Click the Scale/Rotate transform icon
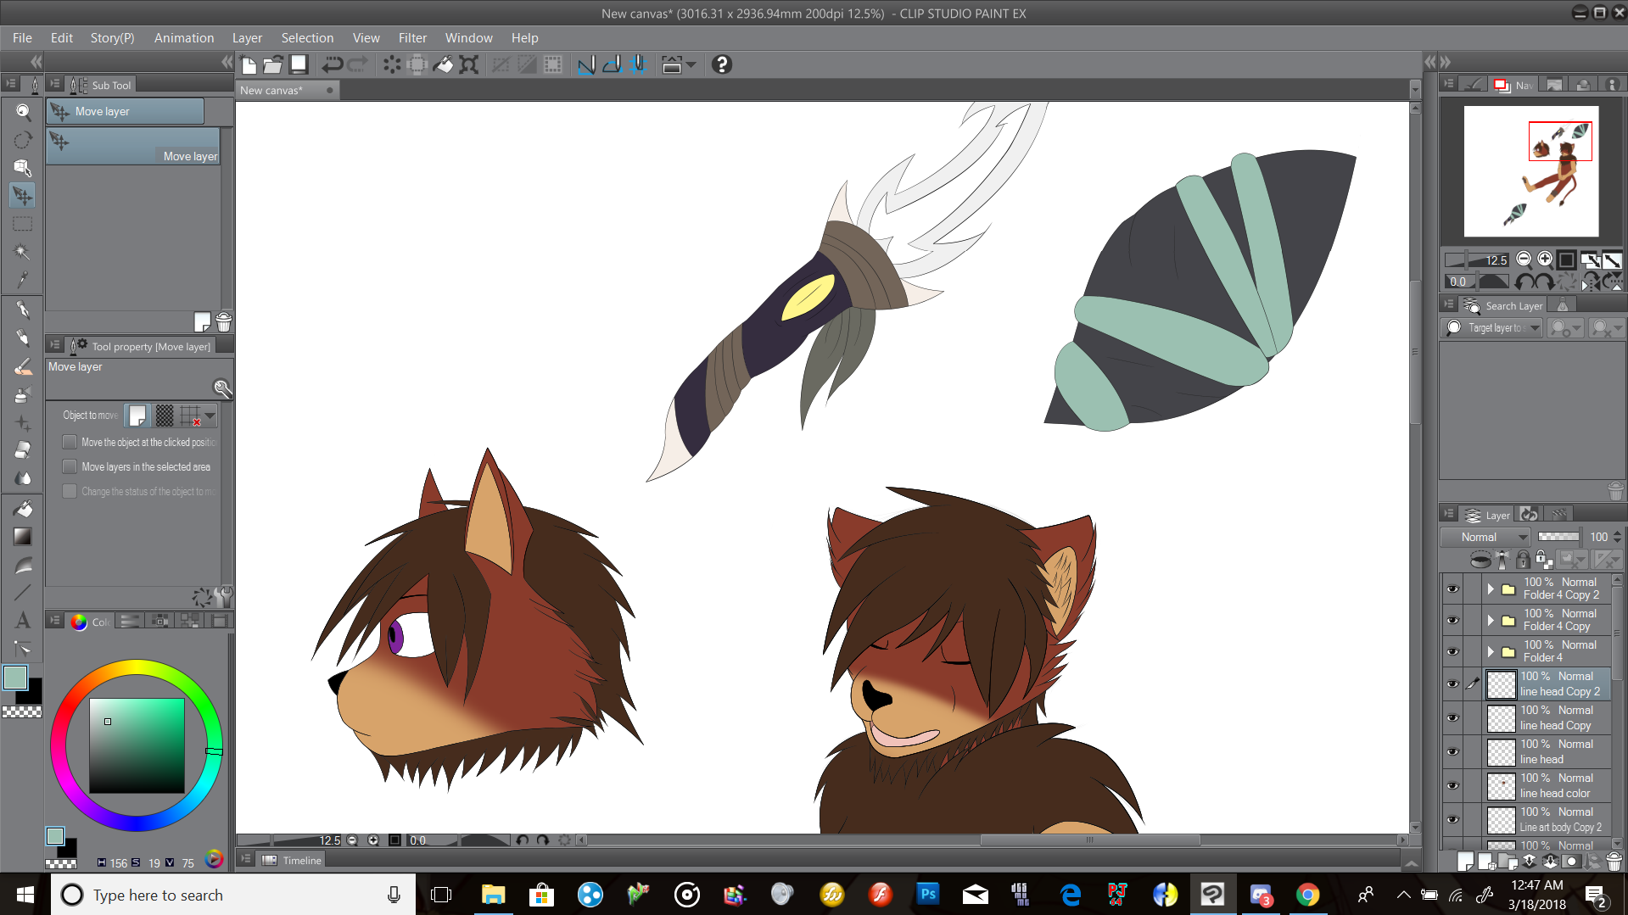This screenshot has height=915, width=1628. pos(469,64)
